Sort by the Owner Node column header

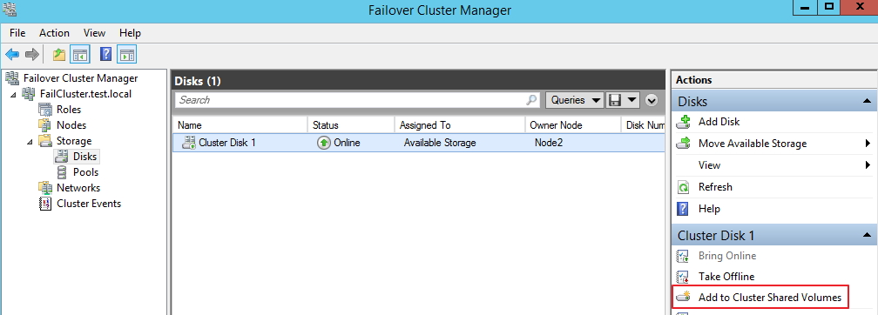click(573, 125)
